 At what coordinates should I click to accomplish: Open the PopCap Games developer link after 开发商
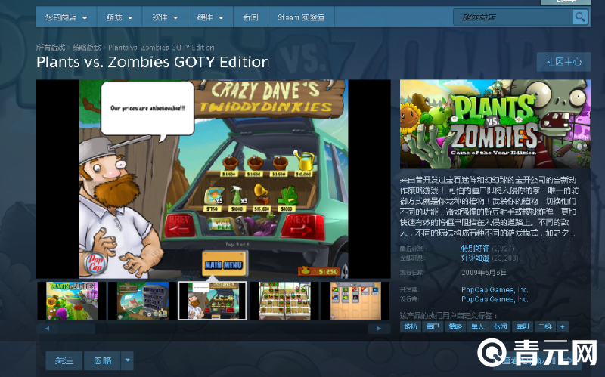pyautogui.click(x=495, y=289)
